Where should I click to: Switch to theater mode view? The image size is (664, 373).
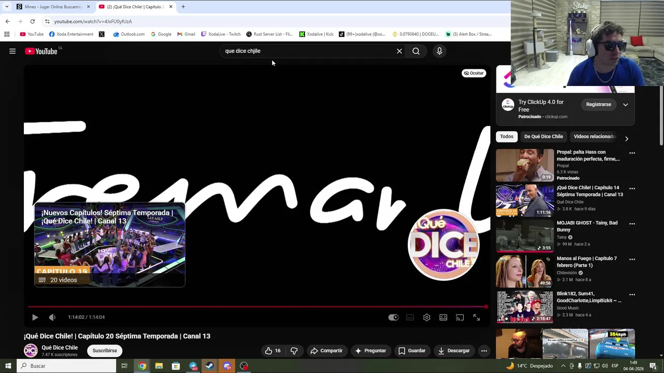pyautogui.click(x=443, y=317)
